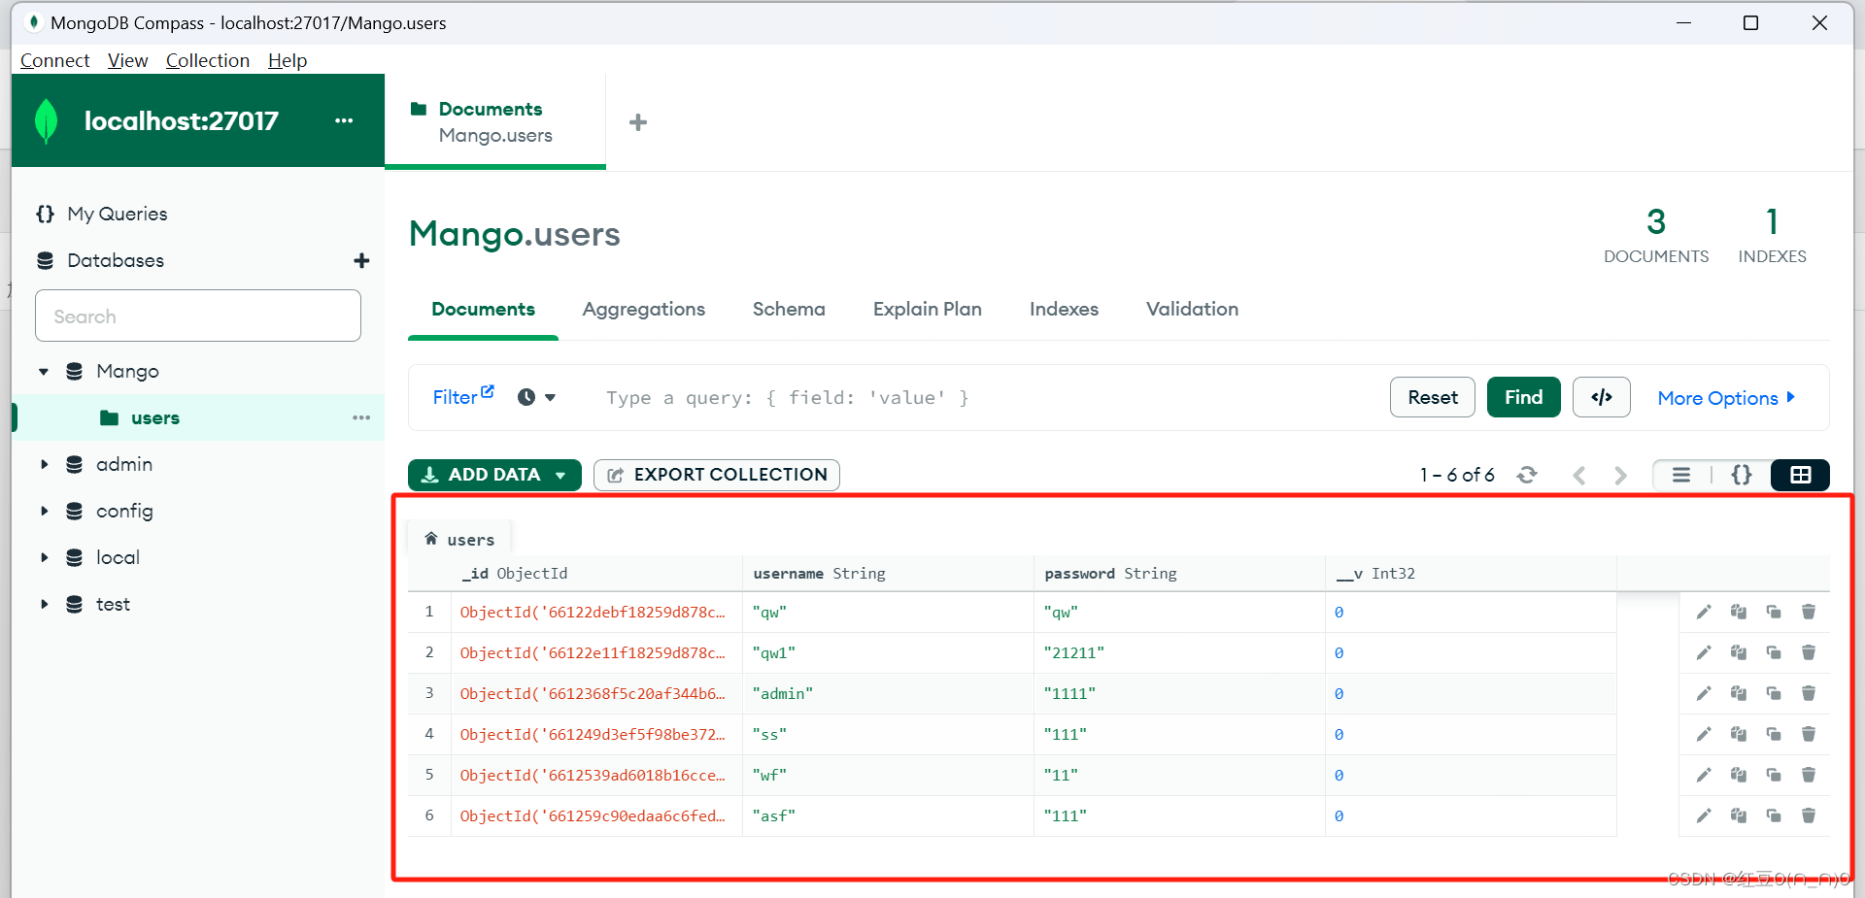
Task: Expand the admin database
Action: point(44,464)
